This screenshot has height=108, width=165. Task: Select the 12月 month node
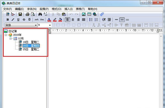coord(21,39)
